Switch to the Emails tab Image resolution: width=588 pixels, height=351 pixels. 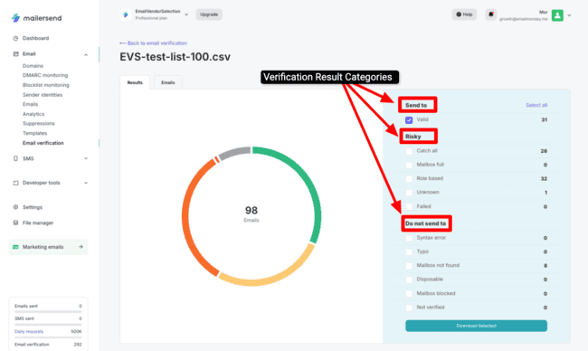[168, 82]
